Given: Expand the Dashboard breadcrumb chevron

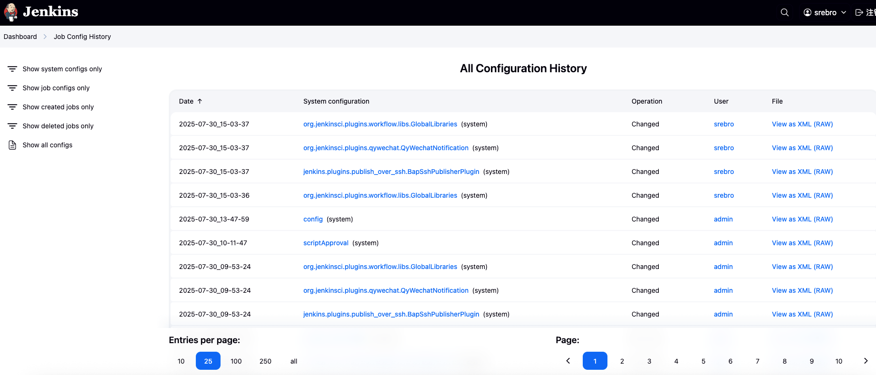Looking at the screenshot, I should (x=45, y=37).
